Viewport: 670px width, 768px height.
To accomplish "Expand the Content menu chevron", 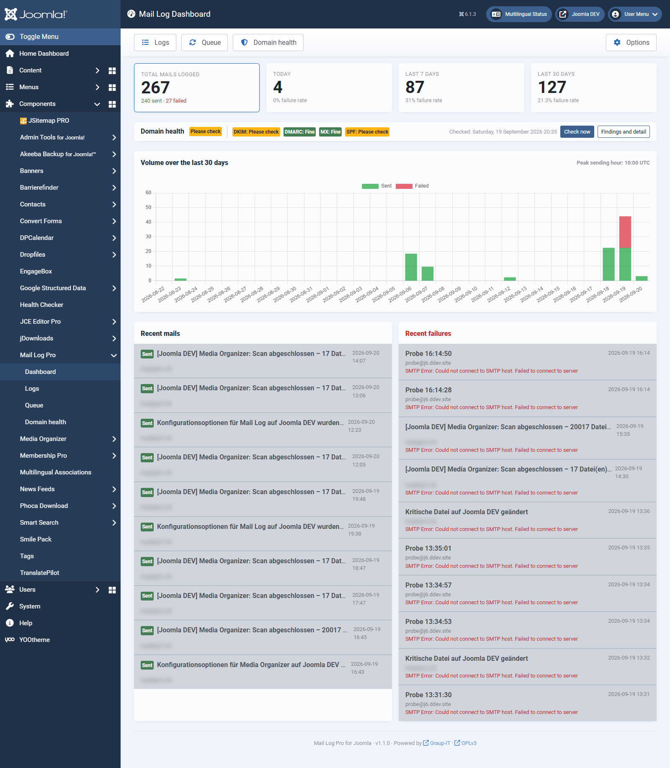I will click(x=97, y=70).
